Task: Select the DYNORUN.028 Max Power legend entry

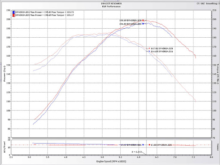Action: (44, 15)
